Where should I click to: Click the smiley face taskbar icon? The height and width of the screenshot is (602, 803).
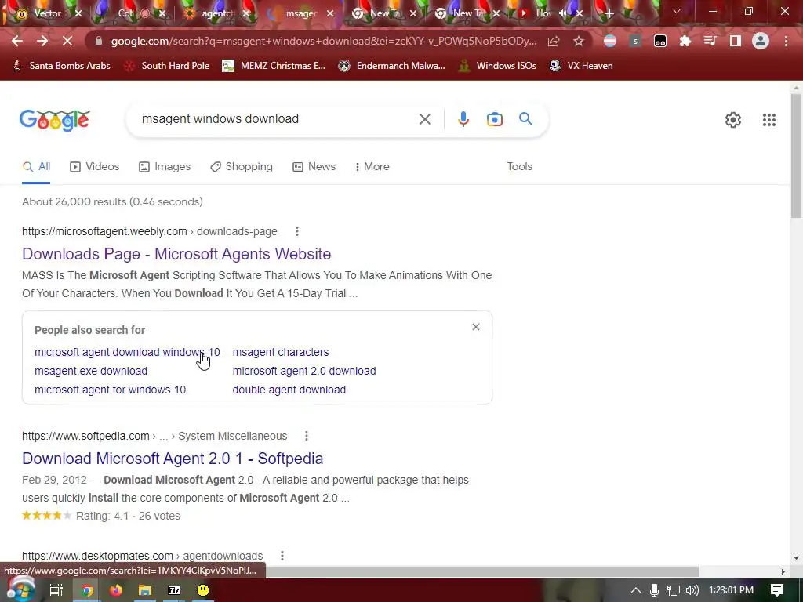click(203, 590)
